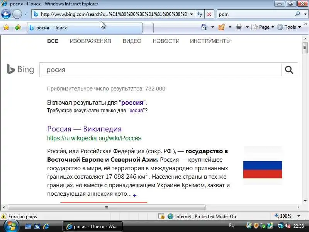Expand the Print dropdown arrow
309x232 pixels.
tap(247, 27)
